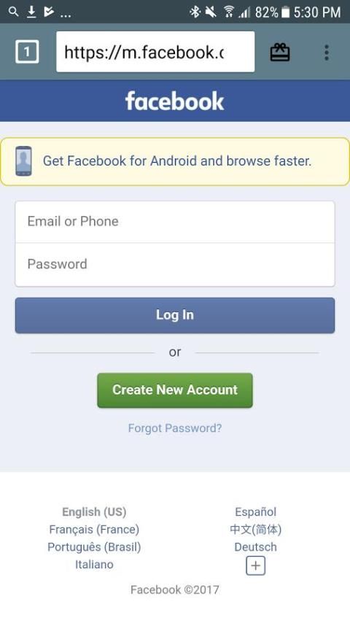Open the Forgot Password? link
The width and height of the screenshot is (350, 623).
coord(175,428)
